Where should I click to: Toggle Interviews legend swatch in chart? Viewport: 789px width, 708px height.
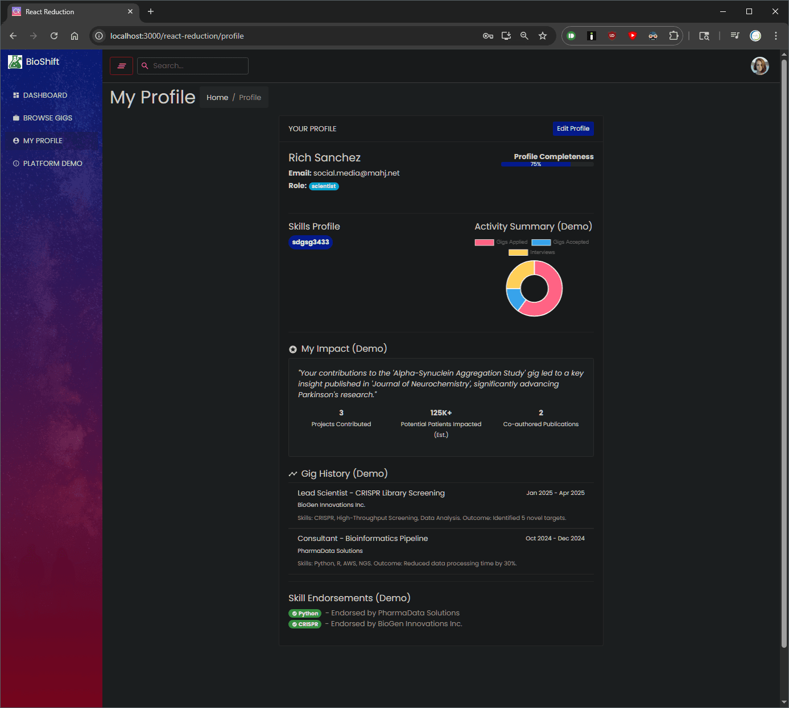click(518, 252)
